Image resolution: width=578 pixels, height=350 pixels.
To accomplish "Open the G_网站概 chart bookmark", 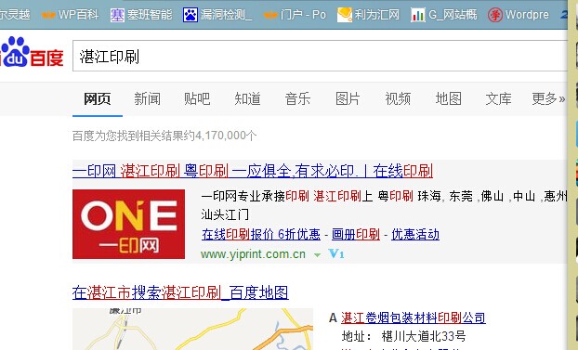I will [444, 15].
